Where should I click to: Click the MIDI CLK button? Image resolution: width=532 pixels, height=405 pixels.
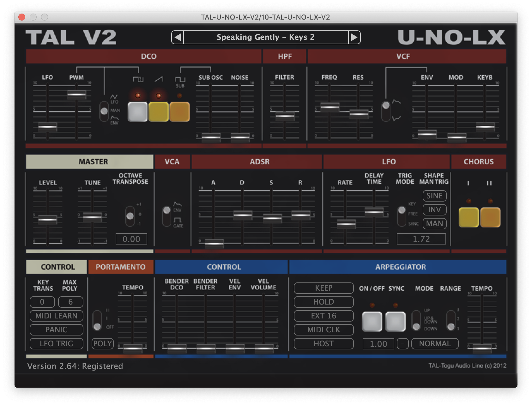coord(323,330)
